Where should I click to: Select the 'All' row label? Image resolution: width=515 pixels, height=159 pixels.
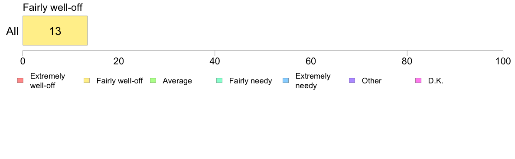(13, 32)
